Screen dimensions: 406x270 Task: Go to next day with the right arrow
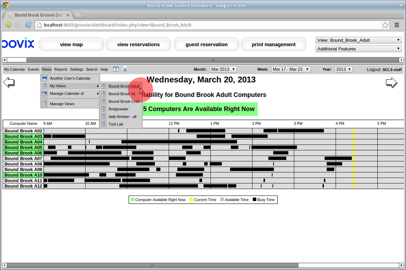point(391,83)
